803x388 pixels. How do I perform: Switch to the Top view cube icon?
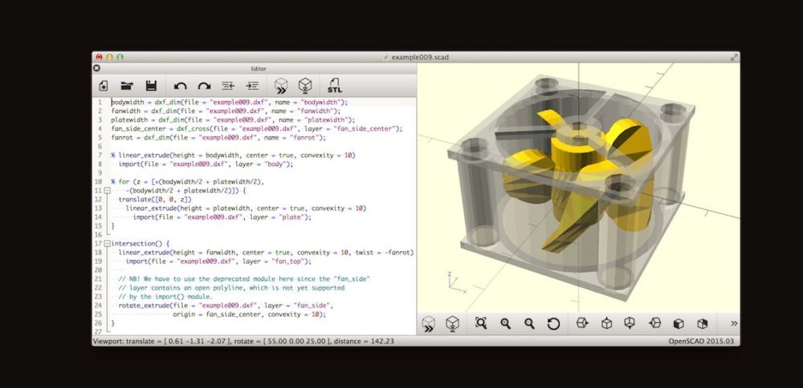point(606,323)
